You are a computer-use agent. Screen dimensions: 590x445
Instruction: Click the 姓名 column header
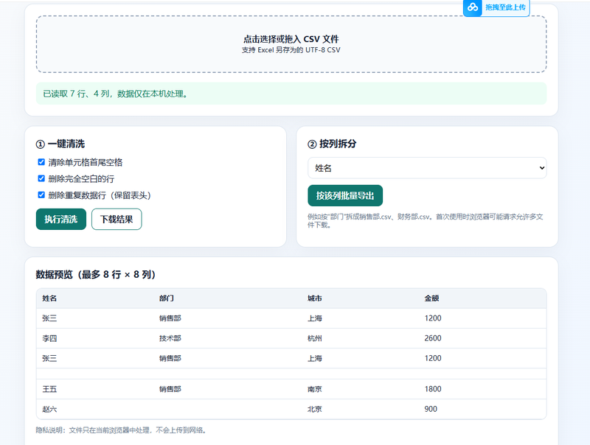coord(49,298)
